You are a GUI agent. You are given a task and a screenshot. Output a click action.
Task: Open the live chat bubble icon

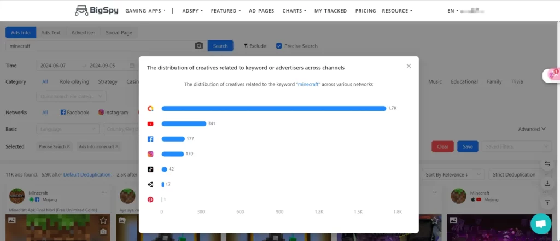coord(540,224)
